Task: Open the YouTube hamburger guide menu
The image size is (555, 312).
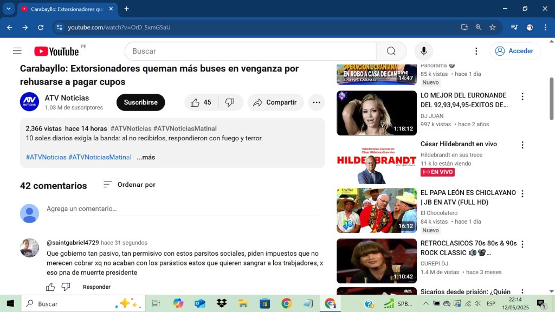Action: (17, 51)
